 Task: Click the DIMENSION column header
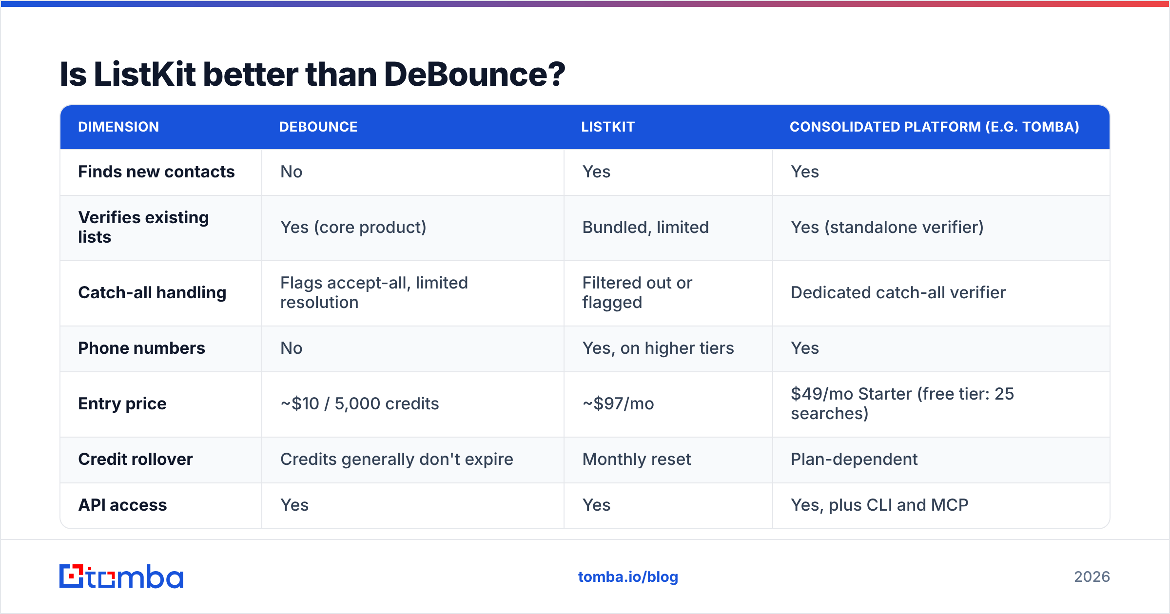point(118,127)
